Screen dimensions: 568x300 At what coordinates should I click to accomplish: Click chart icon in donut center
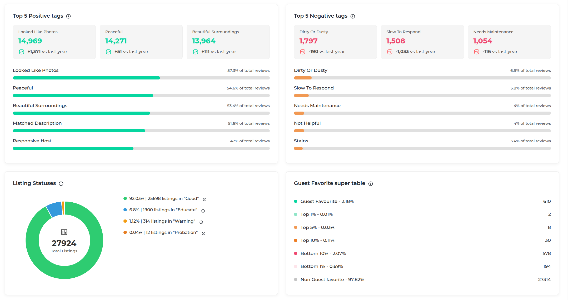click(x=64, y=232)
